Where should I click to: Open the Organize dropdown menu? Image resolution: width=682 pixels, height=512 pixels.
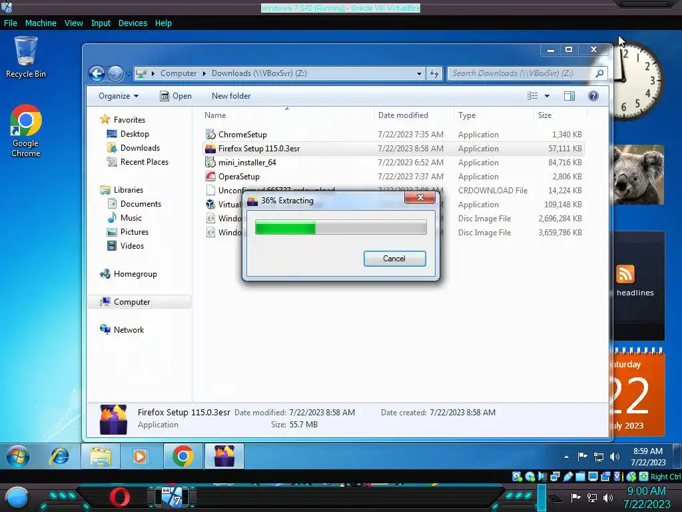pyautogui.click(x=119, y=96)
